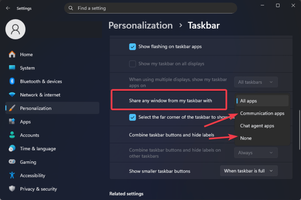The height and width of the screenshot is (200, 301).
Task: Toggle Show my taskbar on all displays
Action: 132,64
